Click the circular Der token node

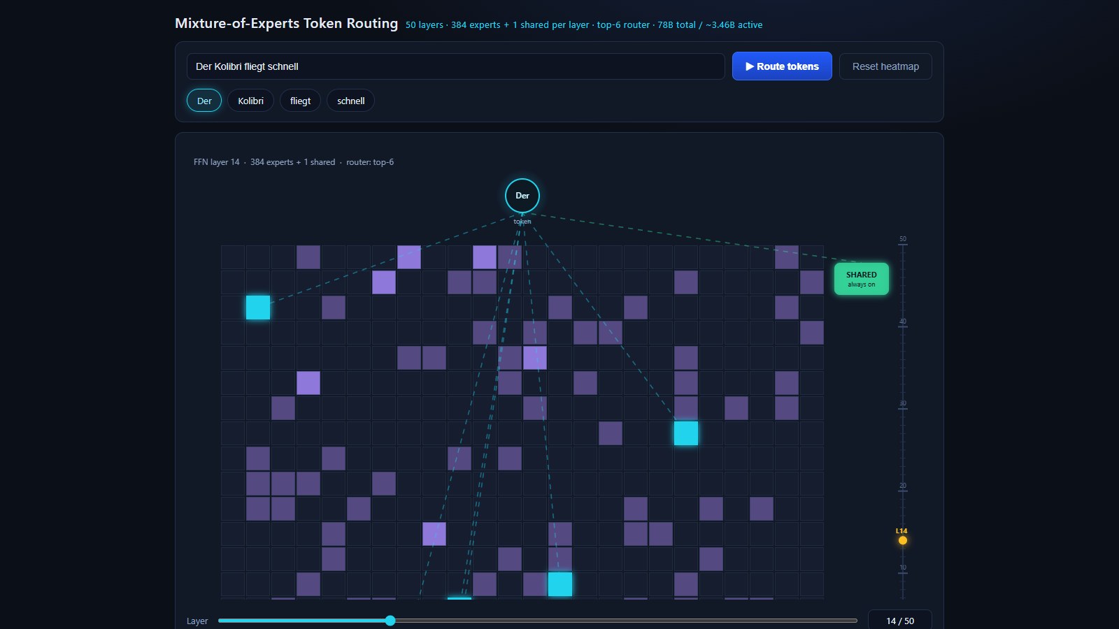[x=522, y=196]
